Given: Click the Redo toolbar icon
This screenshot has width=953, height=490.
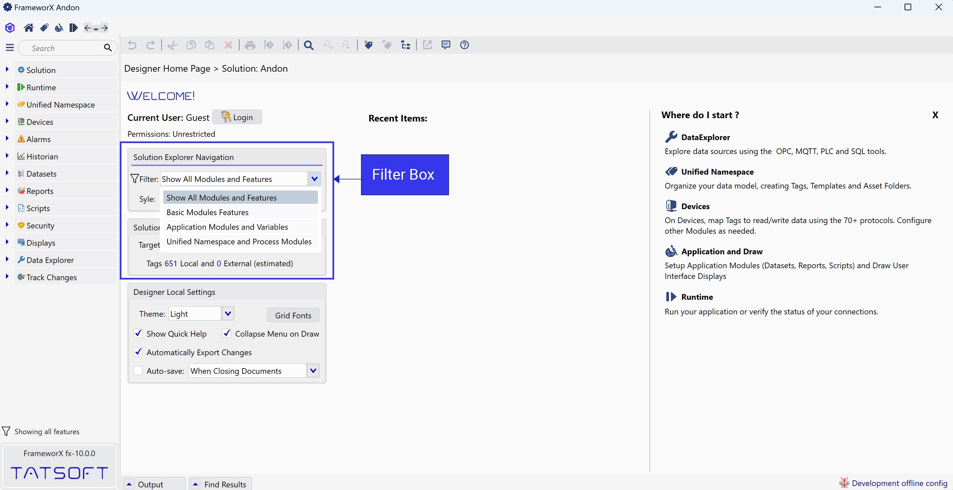Looking at the screenshot, I should pyautogui.click(x=150, y=45).
